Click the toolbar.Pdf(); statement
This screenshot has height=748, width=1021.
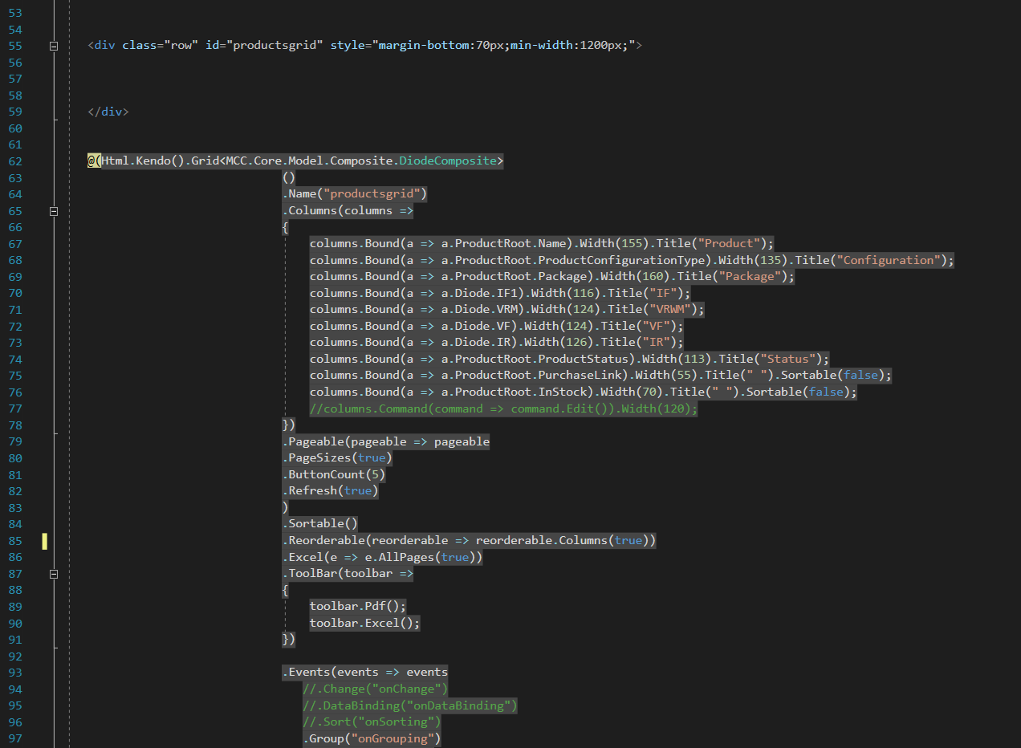(x=358, y=606)
